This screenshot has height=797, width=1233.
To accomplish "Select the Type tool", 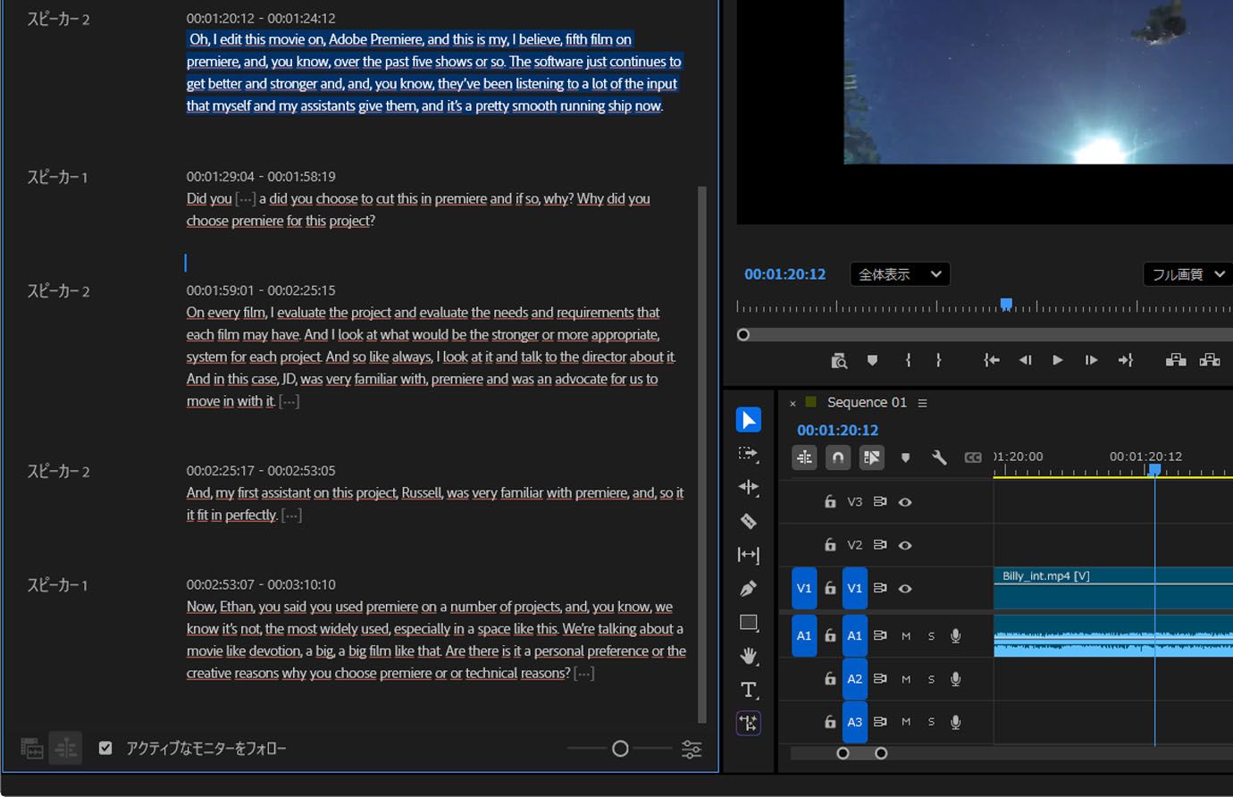I will [x=749, y=690].
